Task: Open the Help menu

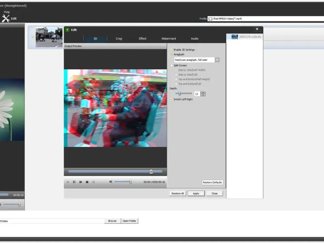Action: [x=7, y=12]
